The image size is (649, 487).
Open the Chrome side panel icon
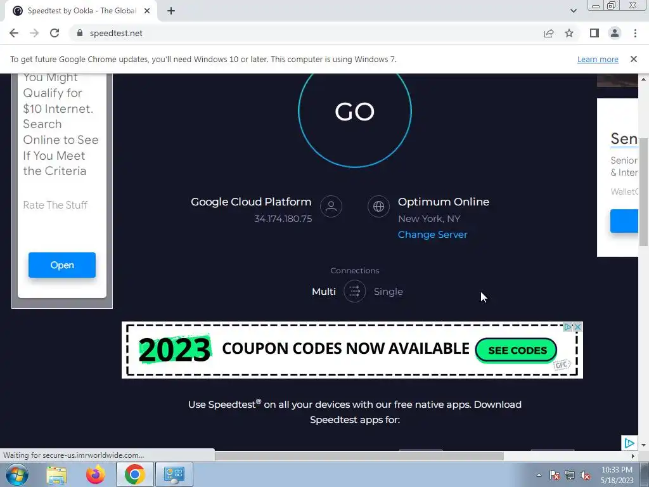pyautogui.click(x=594, y=33)
